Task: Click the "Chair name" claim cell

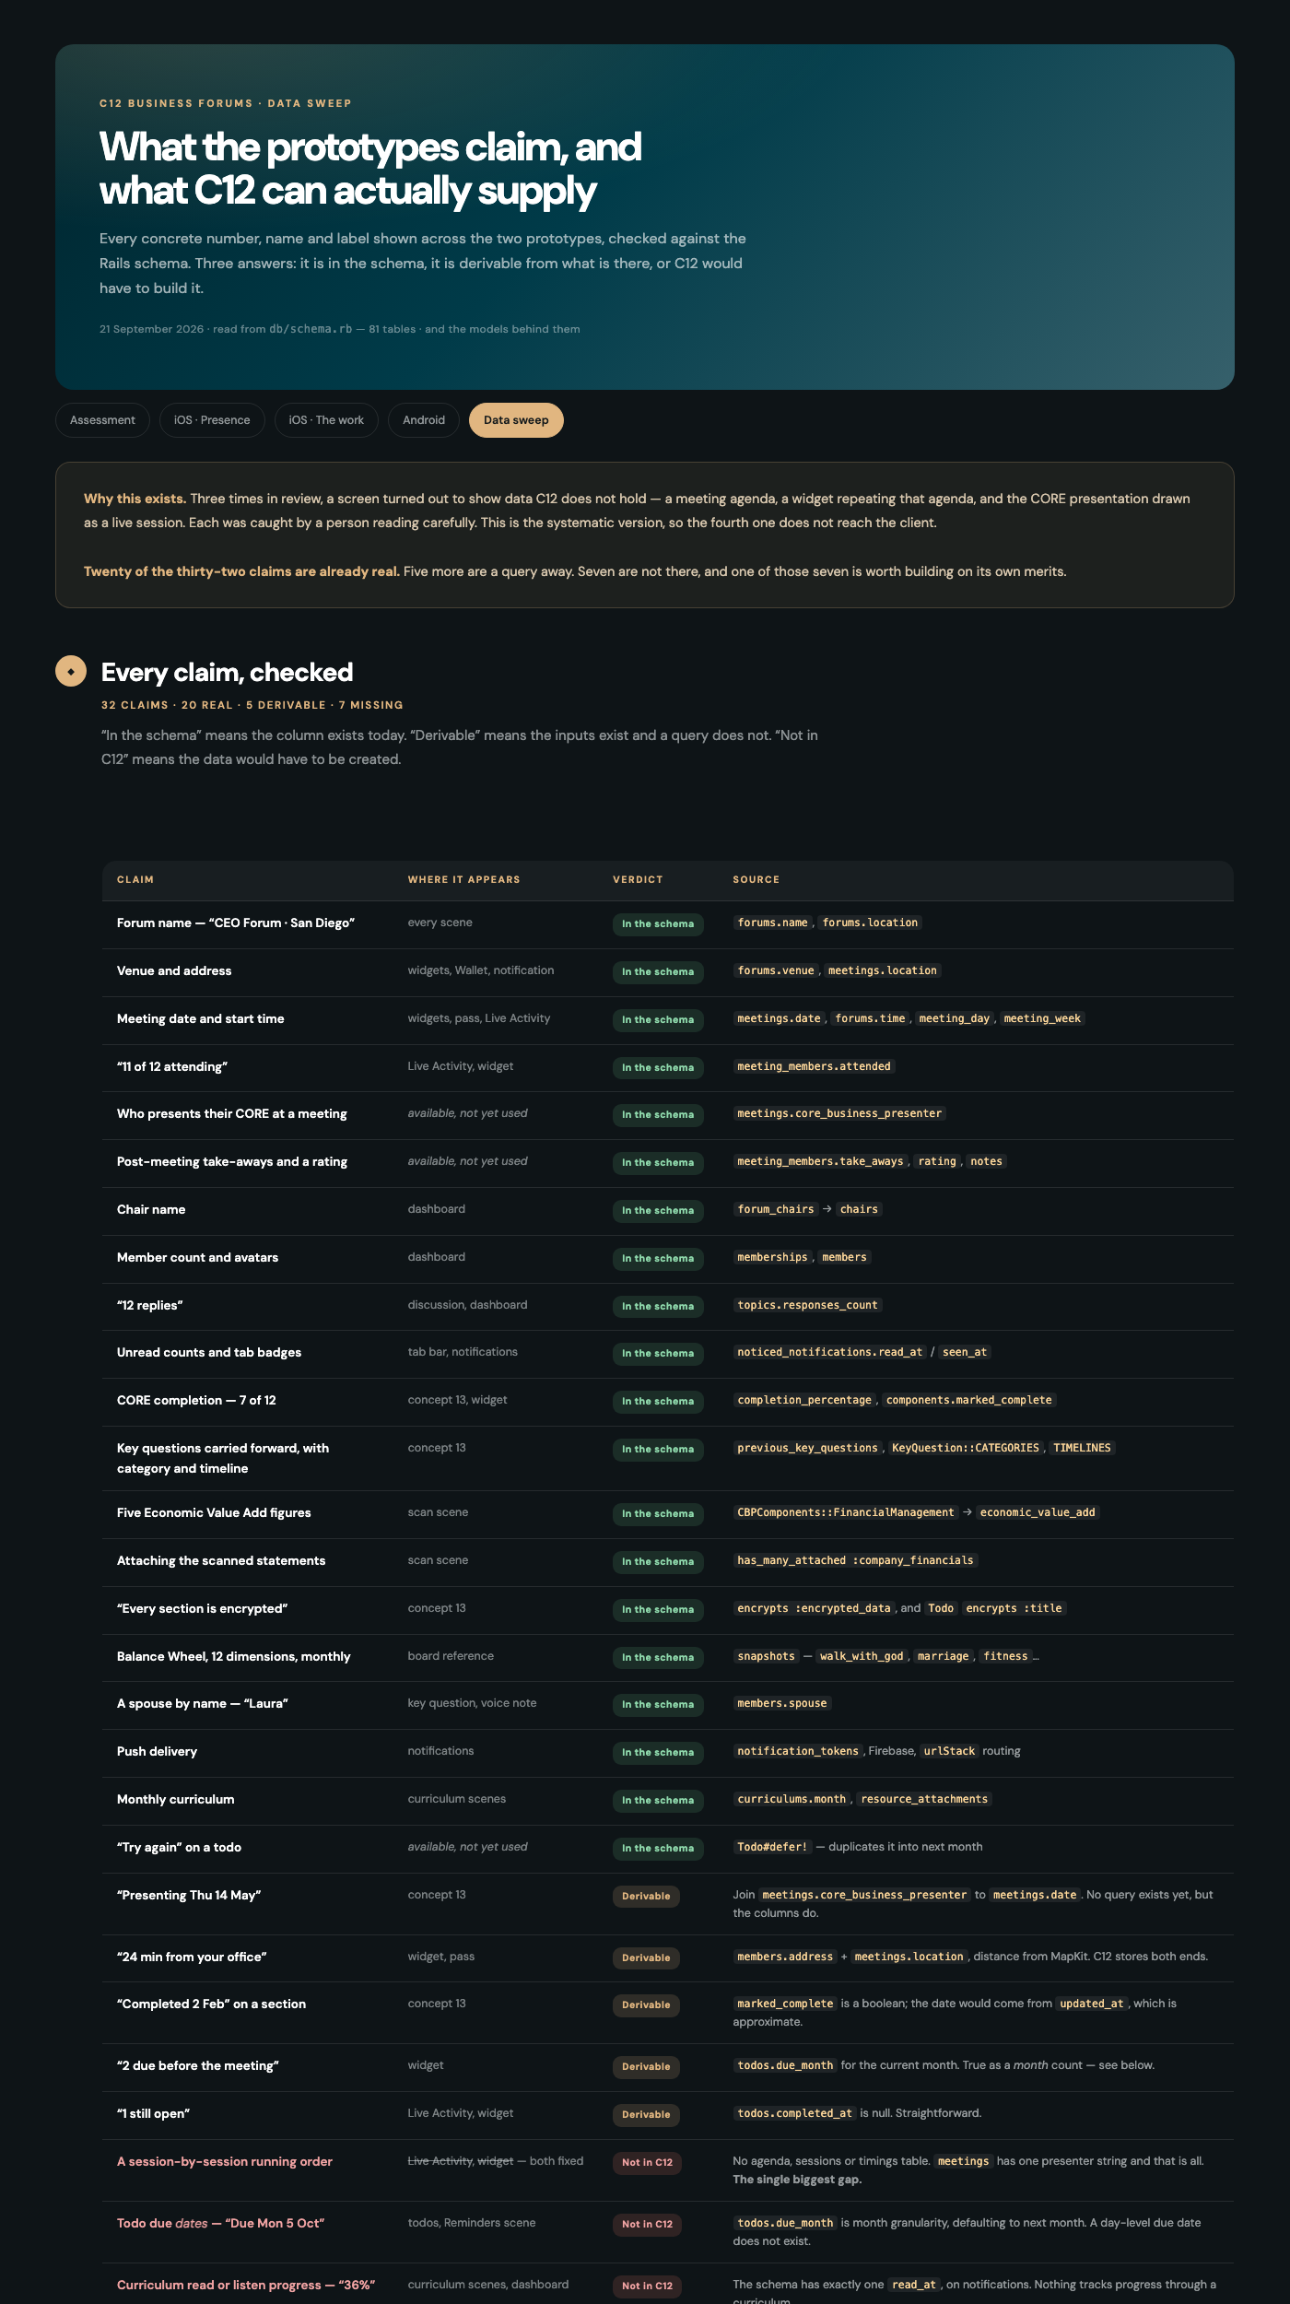Action: point(151,1209)
